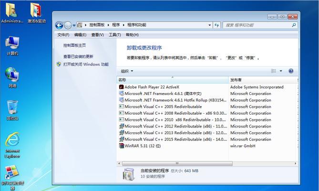Click Adobe Systems Incorporated publisher cell

[x=257, y=87]
